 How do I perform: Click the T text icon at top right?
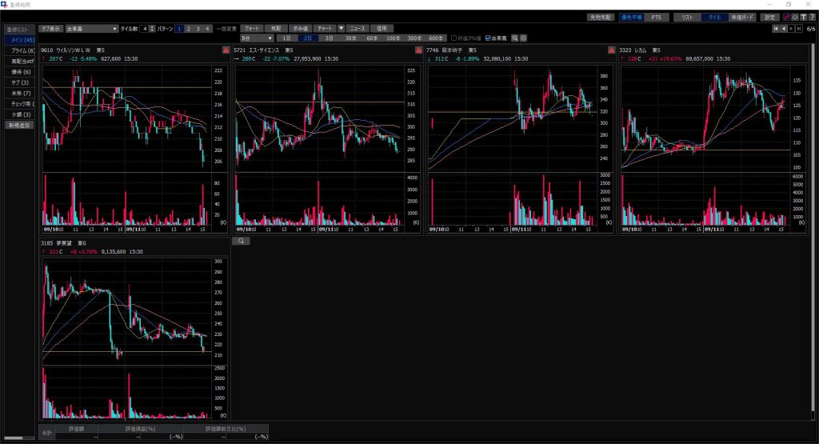[802, 17]
